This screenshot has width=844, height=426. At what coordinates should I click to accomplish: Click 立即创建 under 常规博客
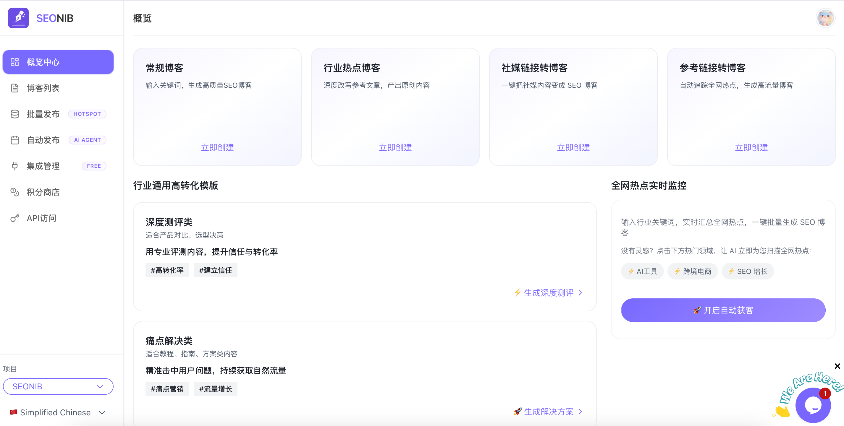click(x=217, y=147)
